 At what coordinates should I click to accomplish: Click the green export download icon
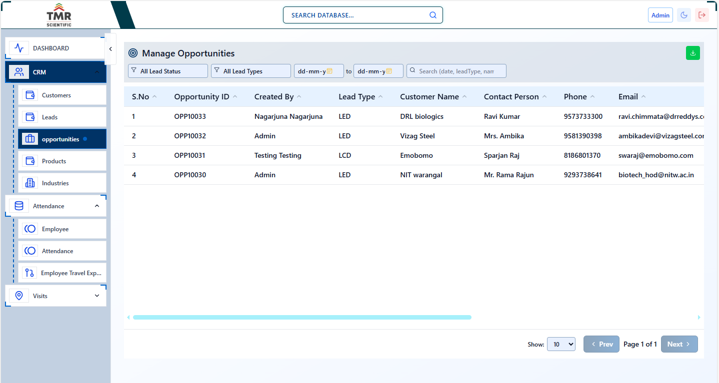[692, 52]
